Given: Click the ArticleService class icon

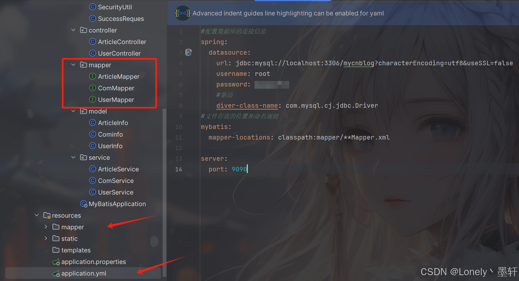Looking at the screenshot, I should 93,169.
